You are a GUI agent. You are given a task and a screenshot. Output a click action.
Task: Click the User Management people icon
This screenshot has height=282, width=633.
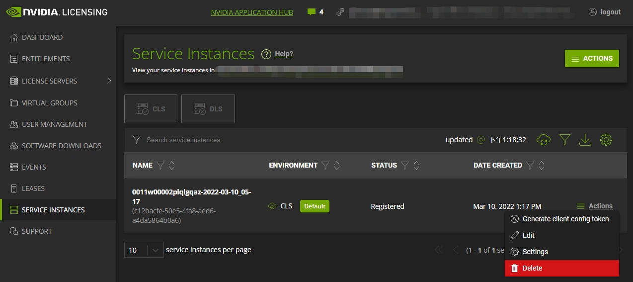point(14,124)
